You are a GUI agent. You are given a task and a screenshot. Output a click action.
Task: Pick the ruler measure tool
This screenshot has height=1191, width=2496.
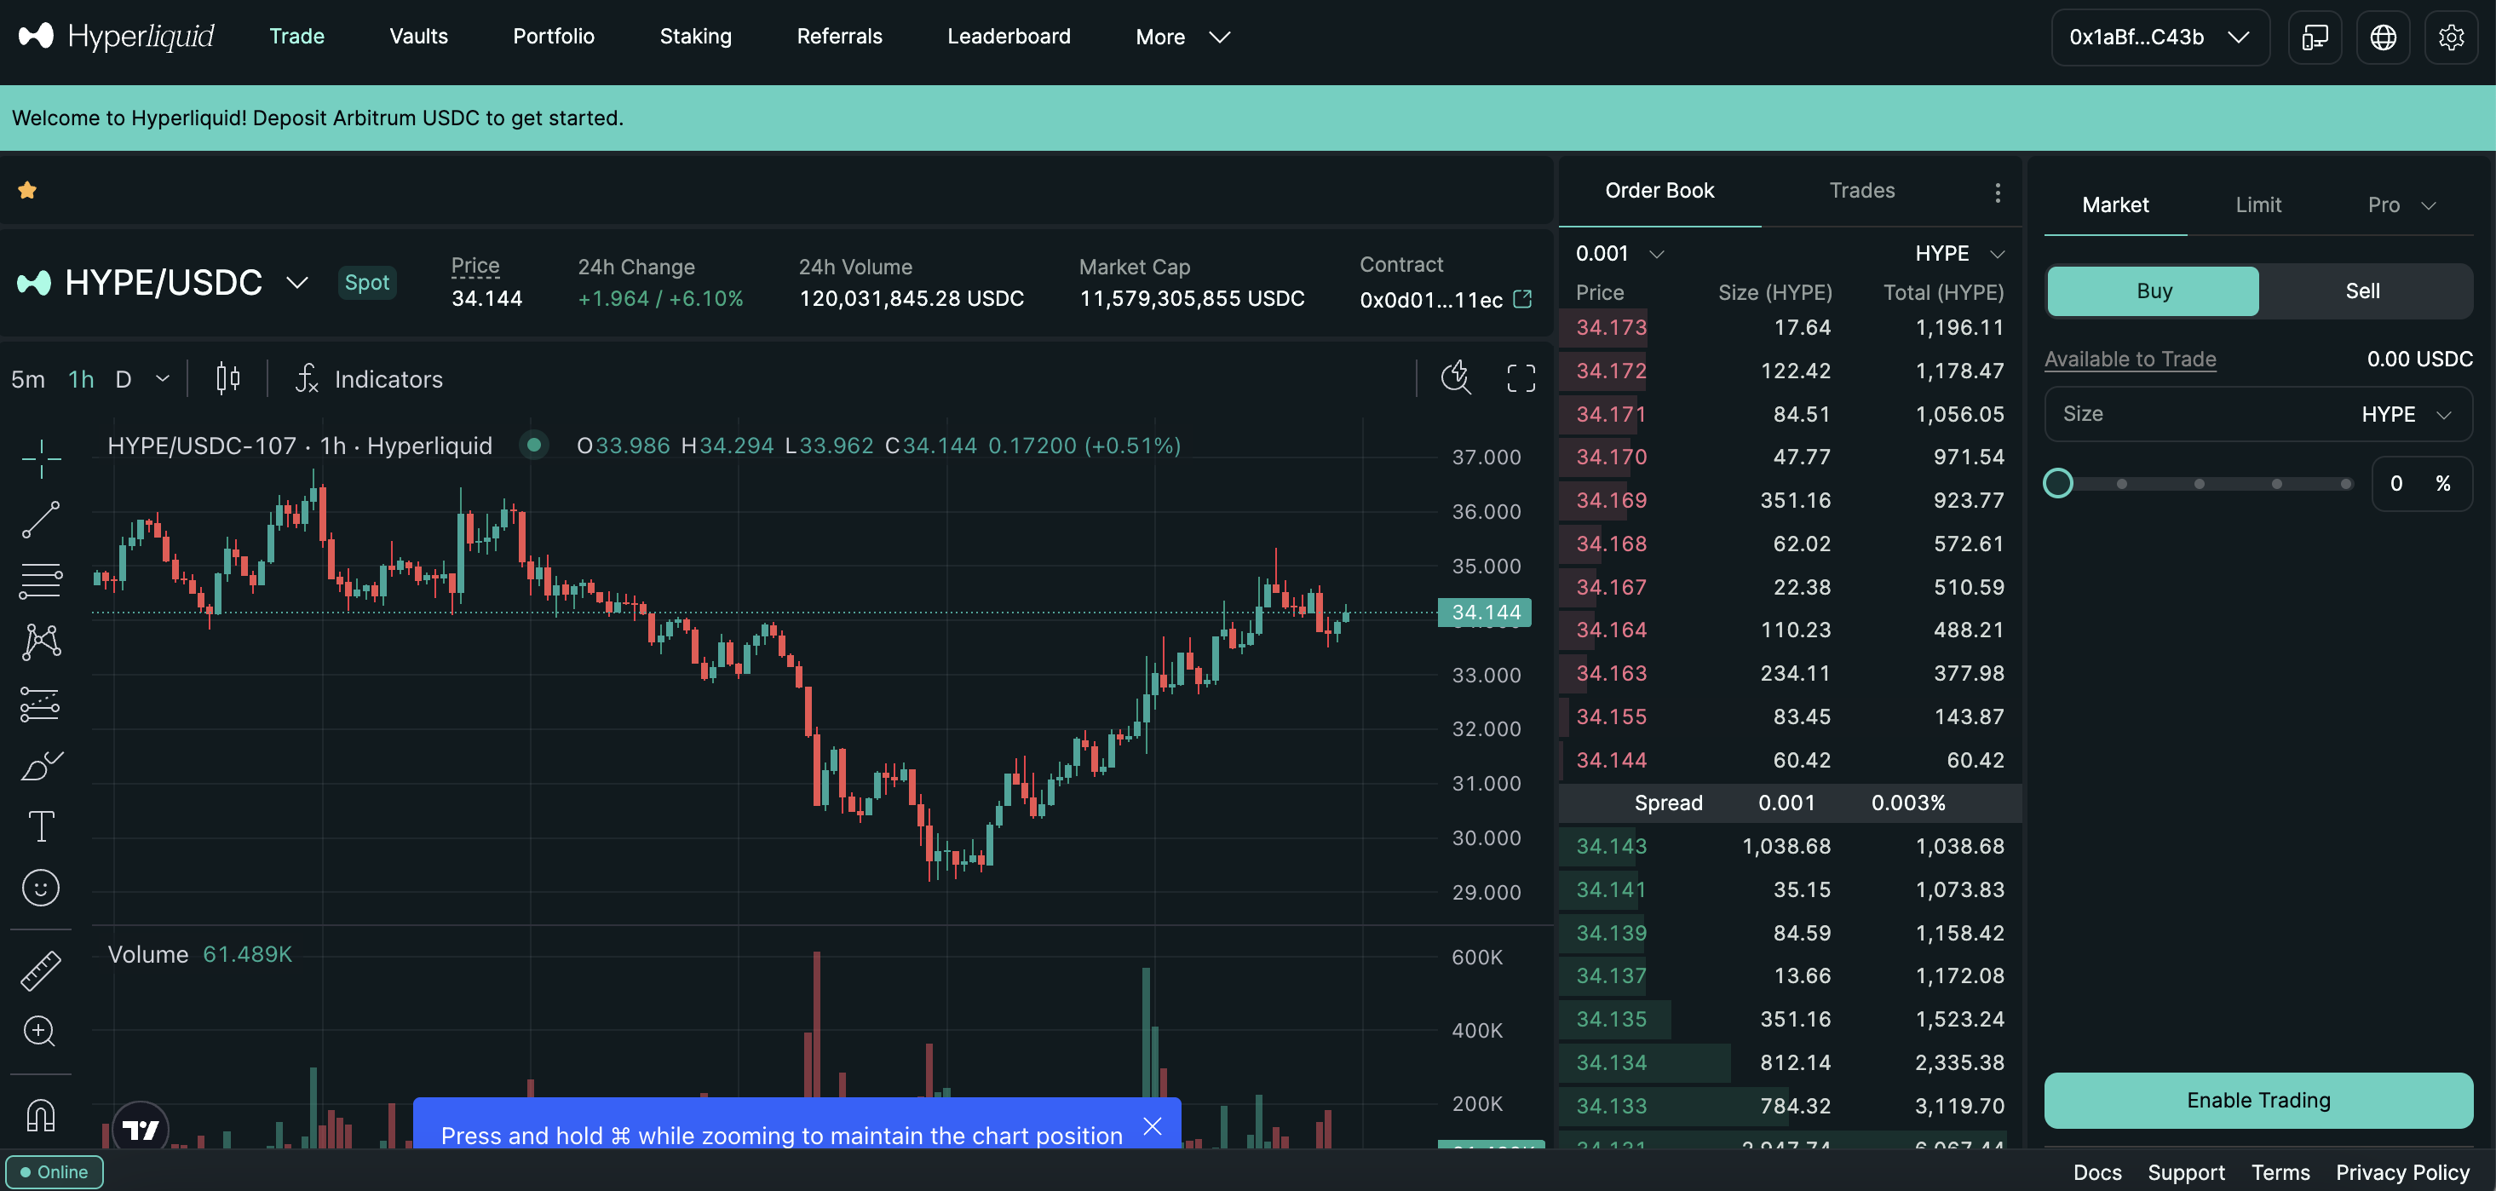coord(41,970)
